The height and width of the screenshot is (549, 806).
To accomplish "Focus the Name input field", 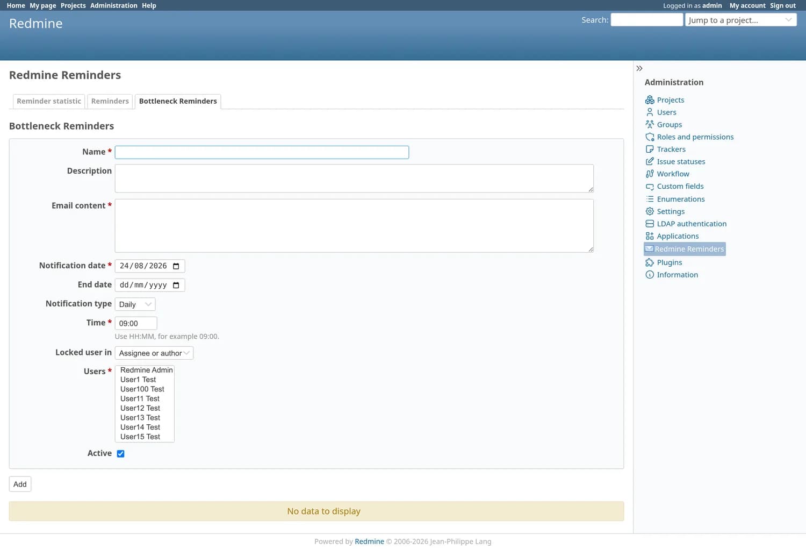I will (x=262, y=152).
